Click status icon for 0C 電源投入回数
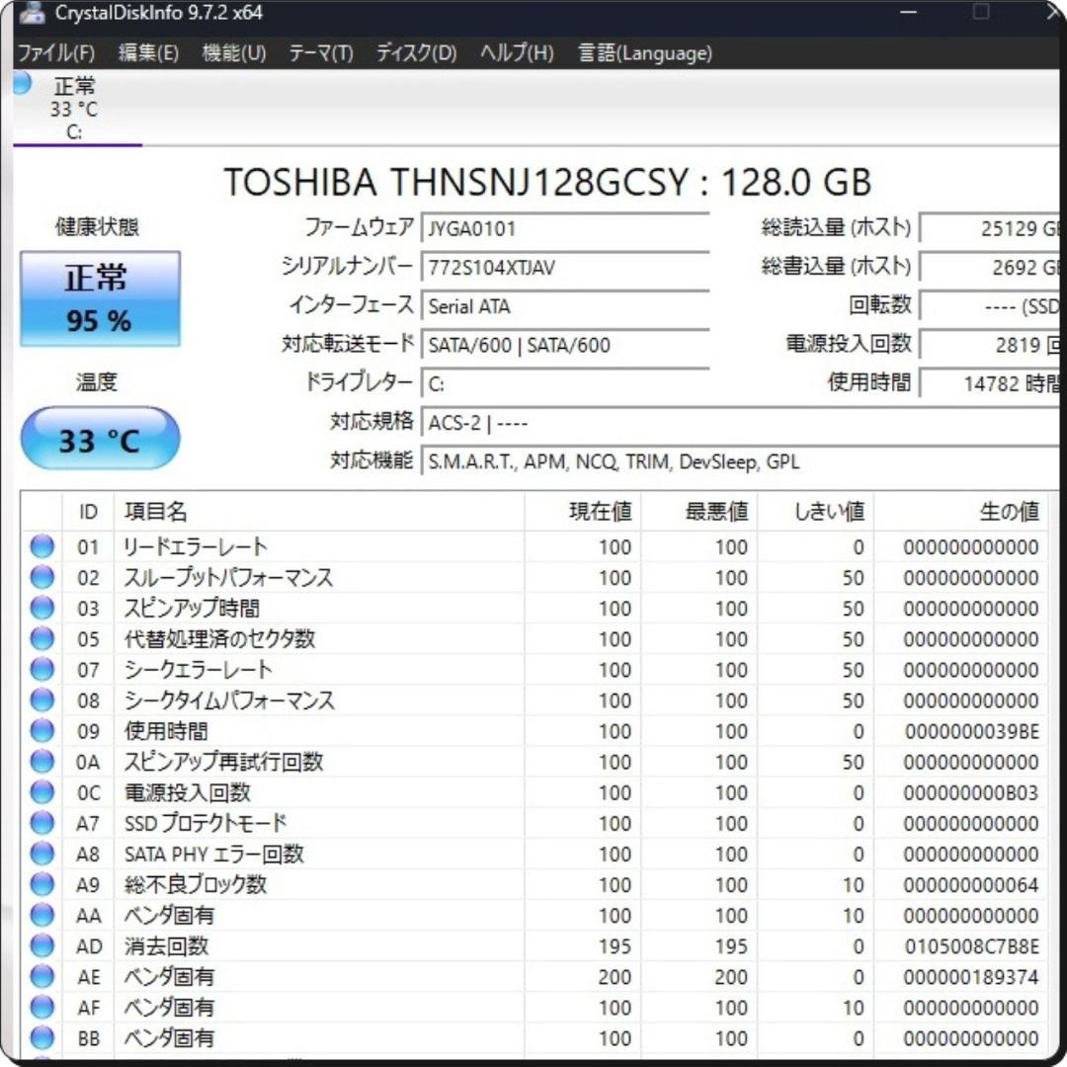1067x1067 pixels. coord(42,792)
